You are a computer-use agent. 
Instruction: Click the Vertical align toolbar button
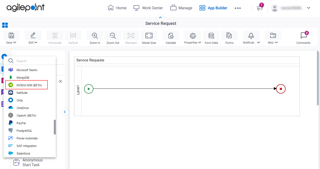click(x=73, y=38)
